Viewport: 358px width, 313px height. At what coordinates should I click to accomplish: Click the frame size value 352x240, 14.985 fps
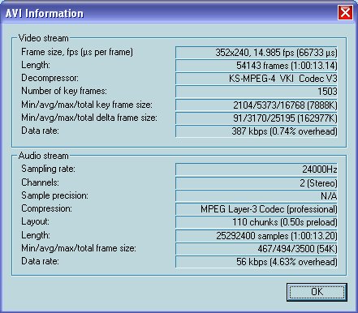(x=257, y=53)
